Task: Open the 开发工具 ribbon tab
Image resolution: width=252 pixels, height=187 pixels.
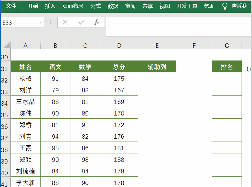Action: tap(187, 6)
